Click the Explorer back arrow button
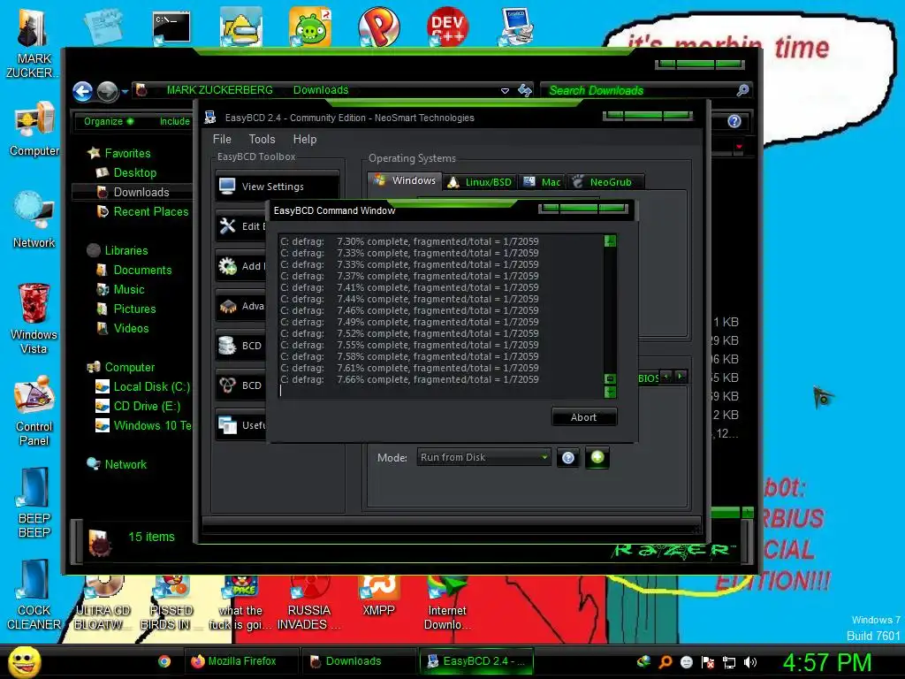 (x=82, y=91)
